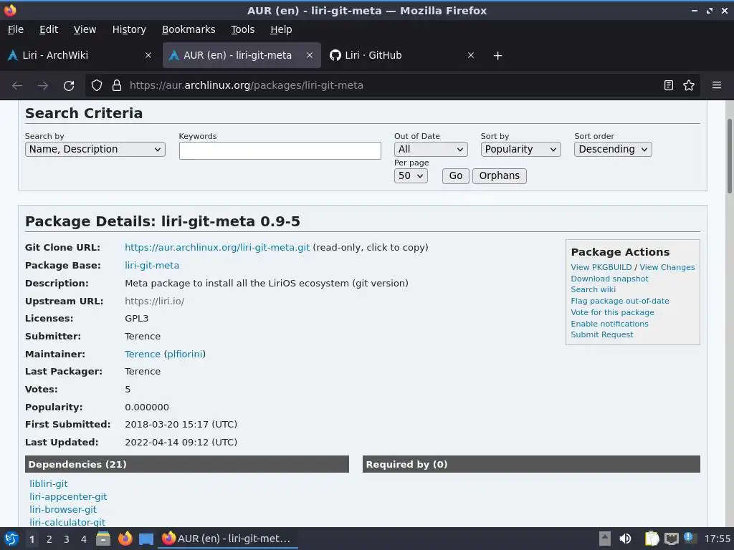Launch Firefox from the taskbar quick launch
Viewport: 734px width, 550px height.
[x=125, y=539]
